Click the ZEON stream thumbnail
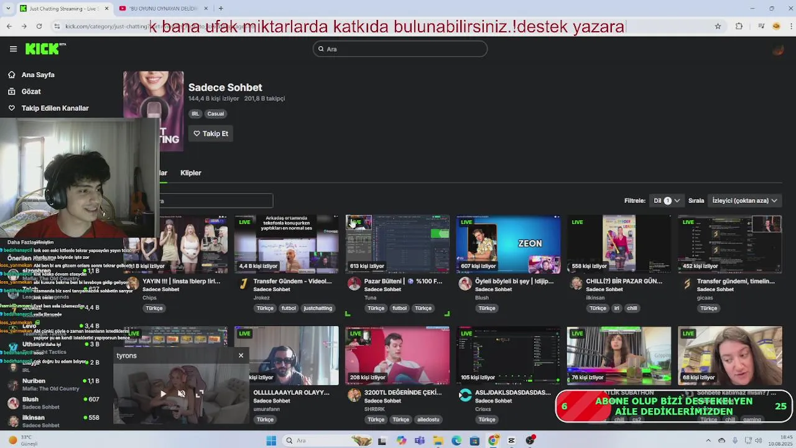This screenshot has width=796, height=448. click(508, 244)
